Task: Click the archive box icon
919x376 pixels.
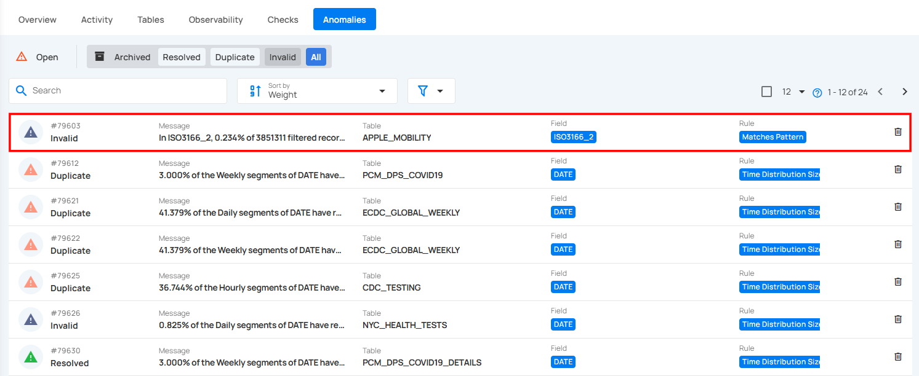Action: point(99,57)
